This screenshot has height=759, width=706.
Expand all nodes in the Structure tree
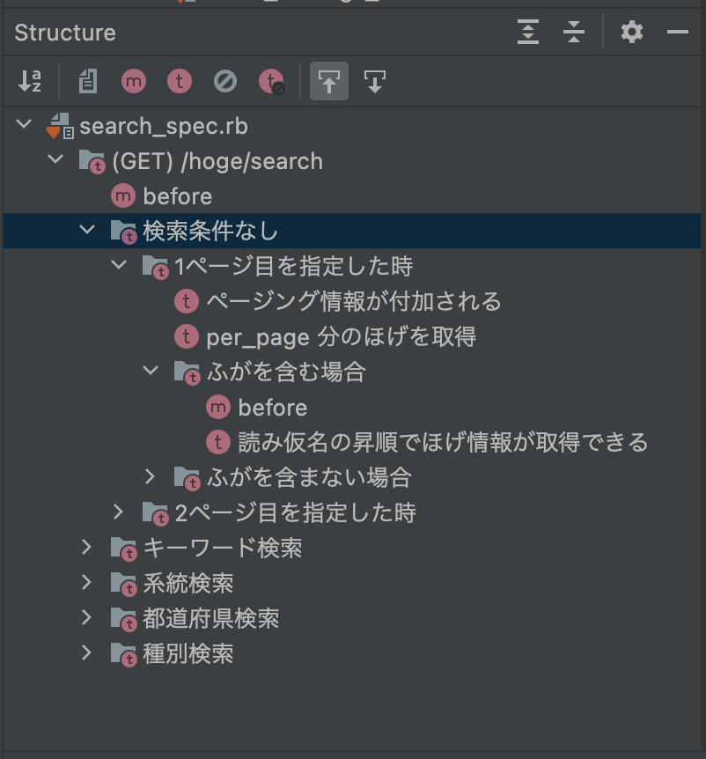[x=527, y=33]
